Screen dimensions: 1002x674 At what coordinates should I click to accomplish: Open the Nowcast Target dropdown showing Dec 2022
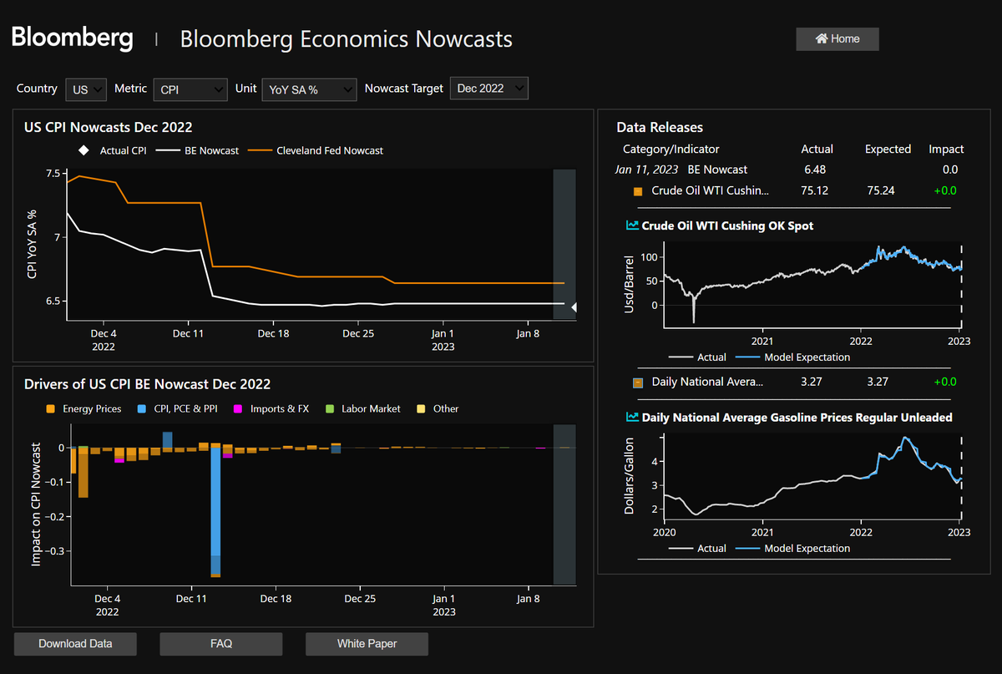(x=489, y=89)
